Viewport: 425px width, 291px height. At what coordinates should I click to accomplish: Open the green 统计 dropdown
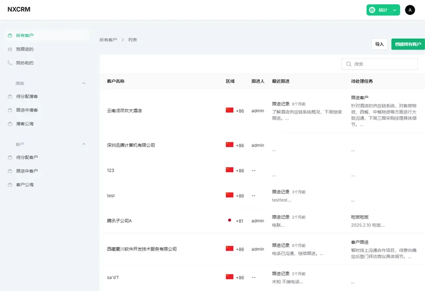pos(382,10)
